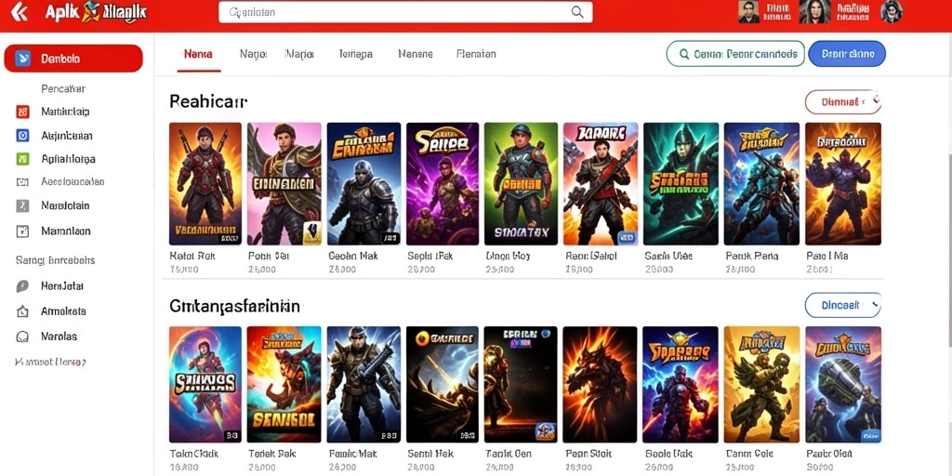Click the Aplk Mlaglk logo in the header
This screenshot has height=476, width=952.
tap(96, 11)
